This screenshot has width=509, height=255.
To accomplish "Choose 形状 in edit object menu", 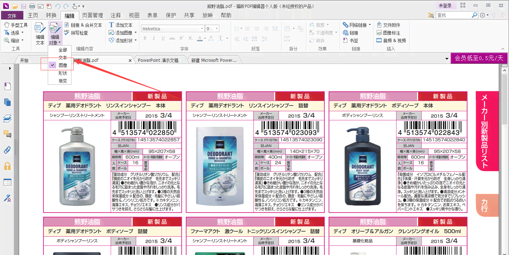I will (60, 73).
